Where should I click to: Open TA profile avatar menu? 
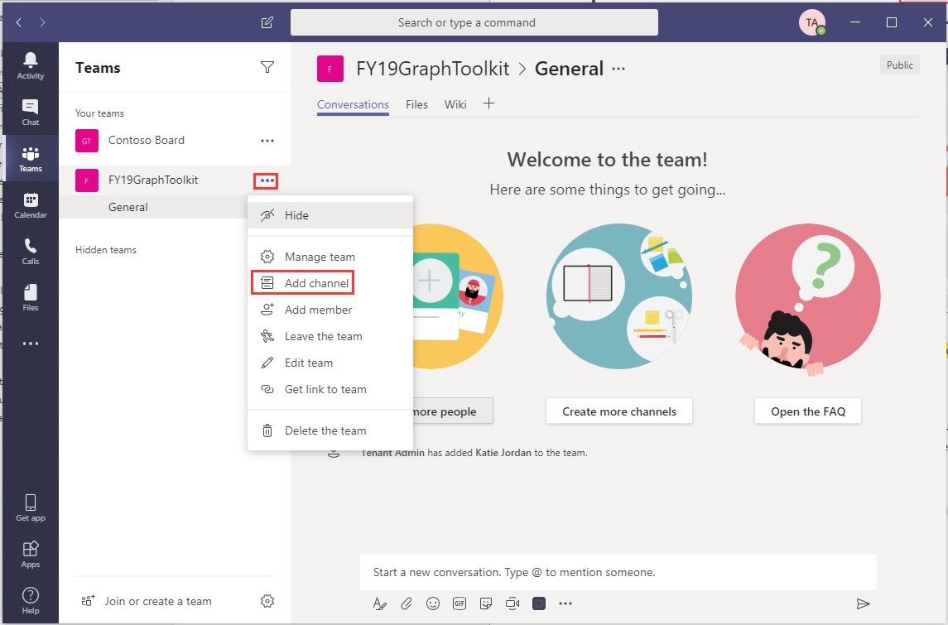click(812, 23)
